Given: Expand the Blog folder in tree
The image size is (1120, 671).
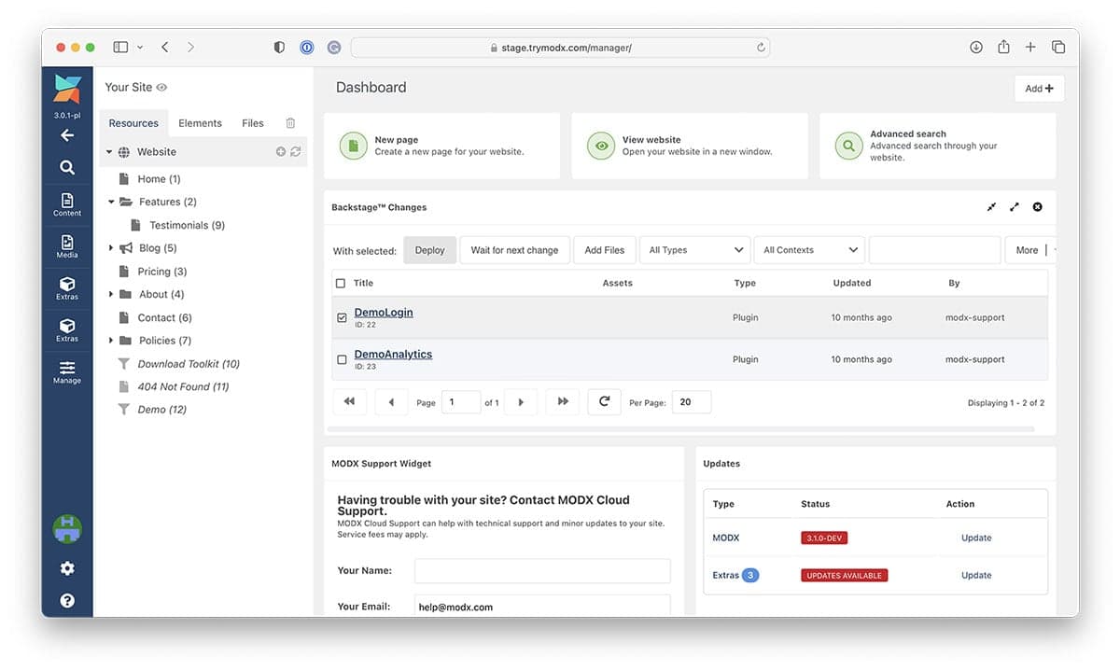Looking at the screenshot, I should click(x=111, y=248).
